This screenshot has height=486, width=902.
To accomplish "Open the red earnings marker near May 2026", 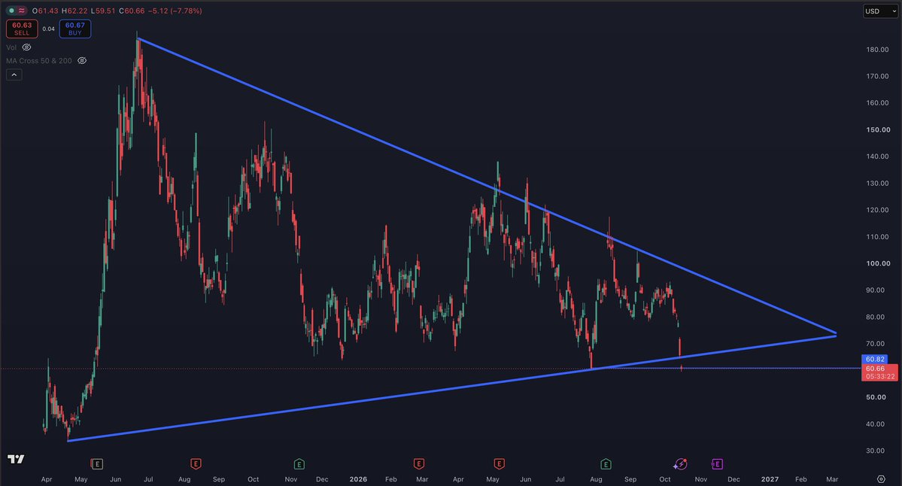I will click(499, 463).
